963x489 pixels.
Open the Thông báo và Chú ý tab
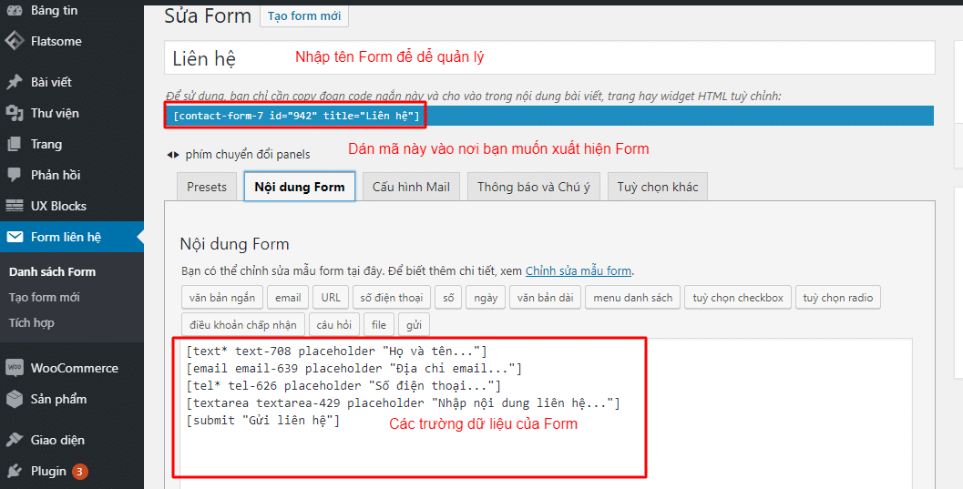(533, 187)
